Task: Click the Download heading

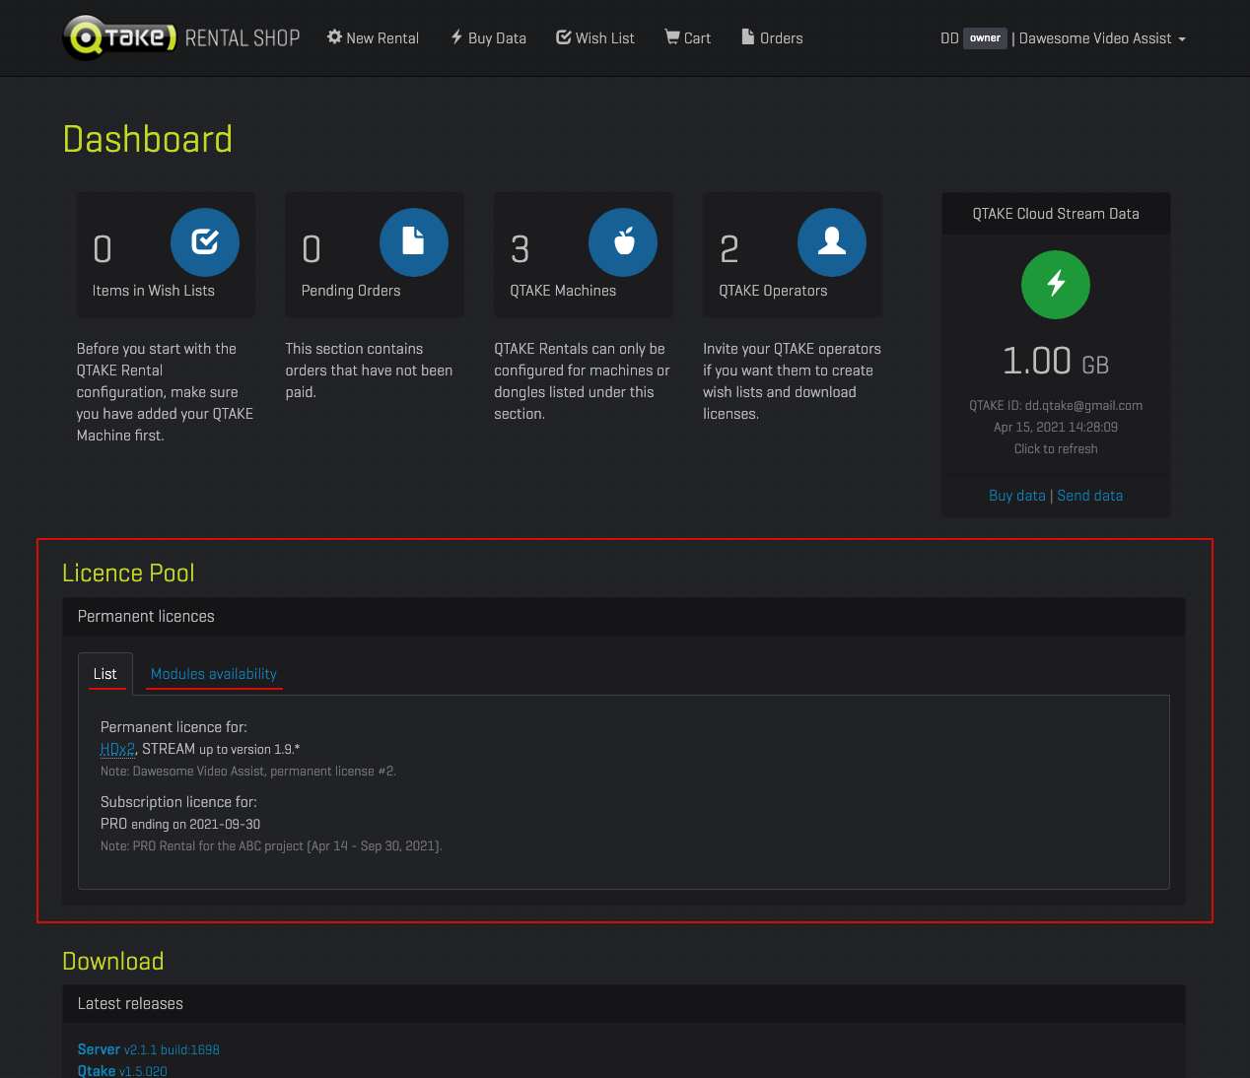Action: click(113, 961)
